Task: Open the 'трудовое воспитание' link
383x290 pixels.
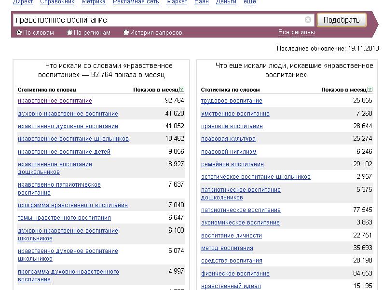Action: [x=232, y=101]
